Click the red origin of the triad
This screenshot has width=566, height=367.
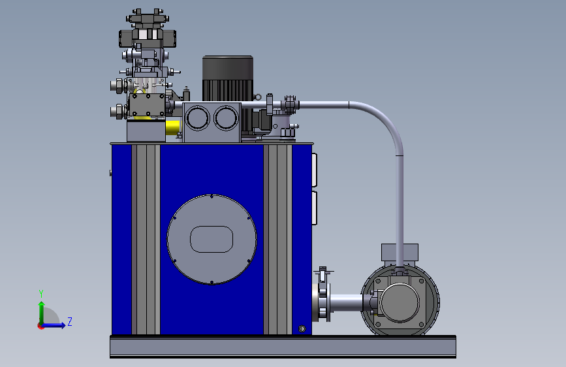point(40,326)
